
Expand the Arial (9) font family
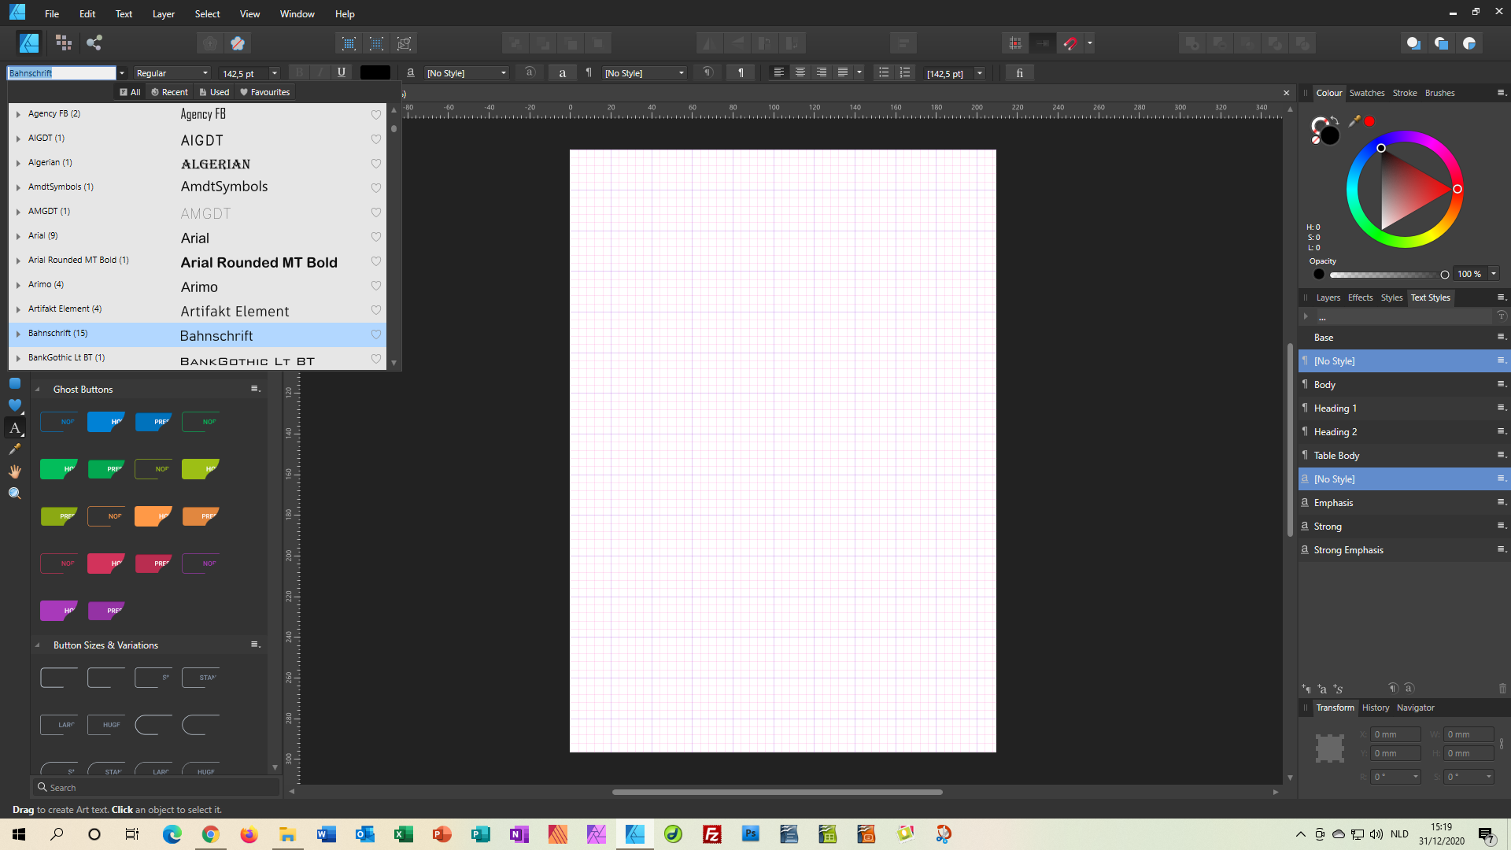click(x=18, y=236)
